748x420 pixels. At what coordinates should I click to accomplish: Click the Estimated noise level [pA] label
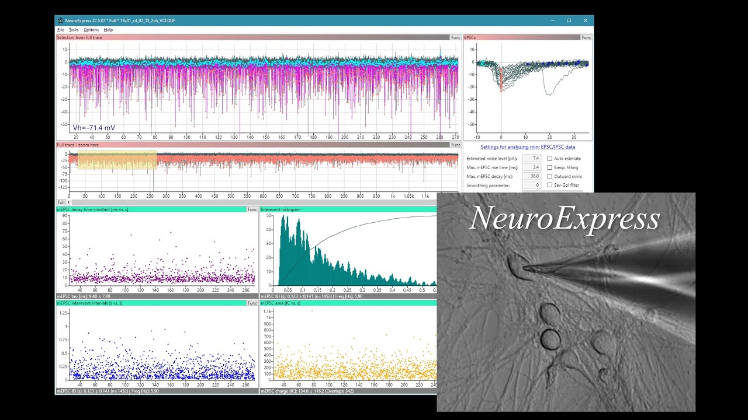click(491, 159)
